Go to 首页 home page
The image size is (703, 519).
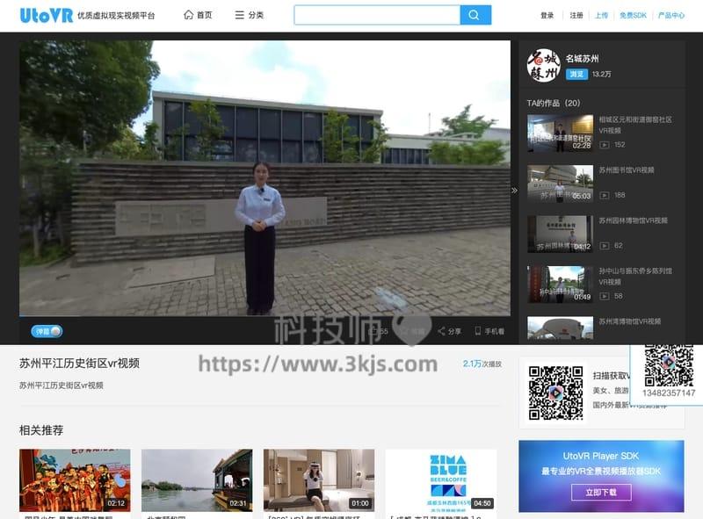point(199,15)
